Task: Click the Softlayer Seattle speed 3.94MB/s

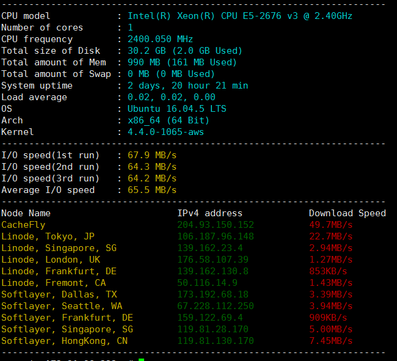Action: point(330,306)
